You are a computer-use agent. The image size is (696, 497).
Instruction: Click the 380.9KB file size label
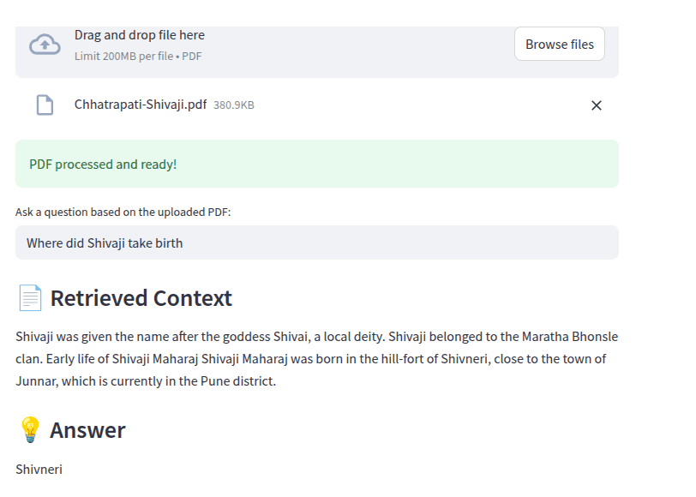tap(234, 105)
